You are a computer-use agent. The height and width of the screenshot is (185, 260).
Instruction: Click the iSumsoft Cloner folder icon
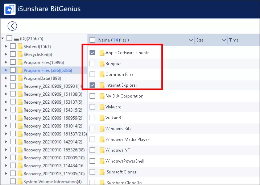[x=102, y=172]
